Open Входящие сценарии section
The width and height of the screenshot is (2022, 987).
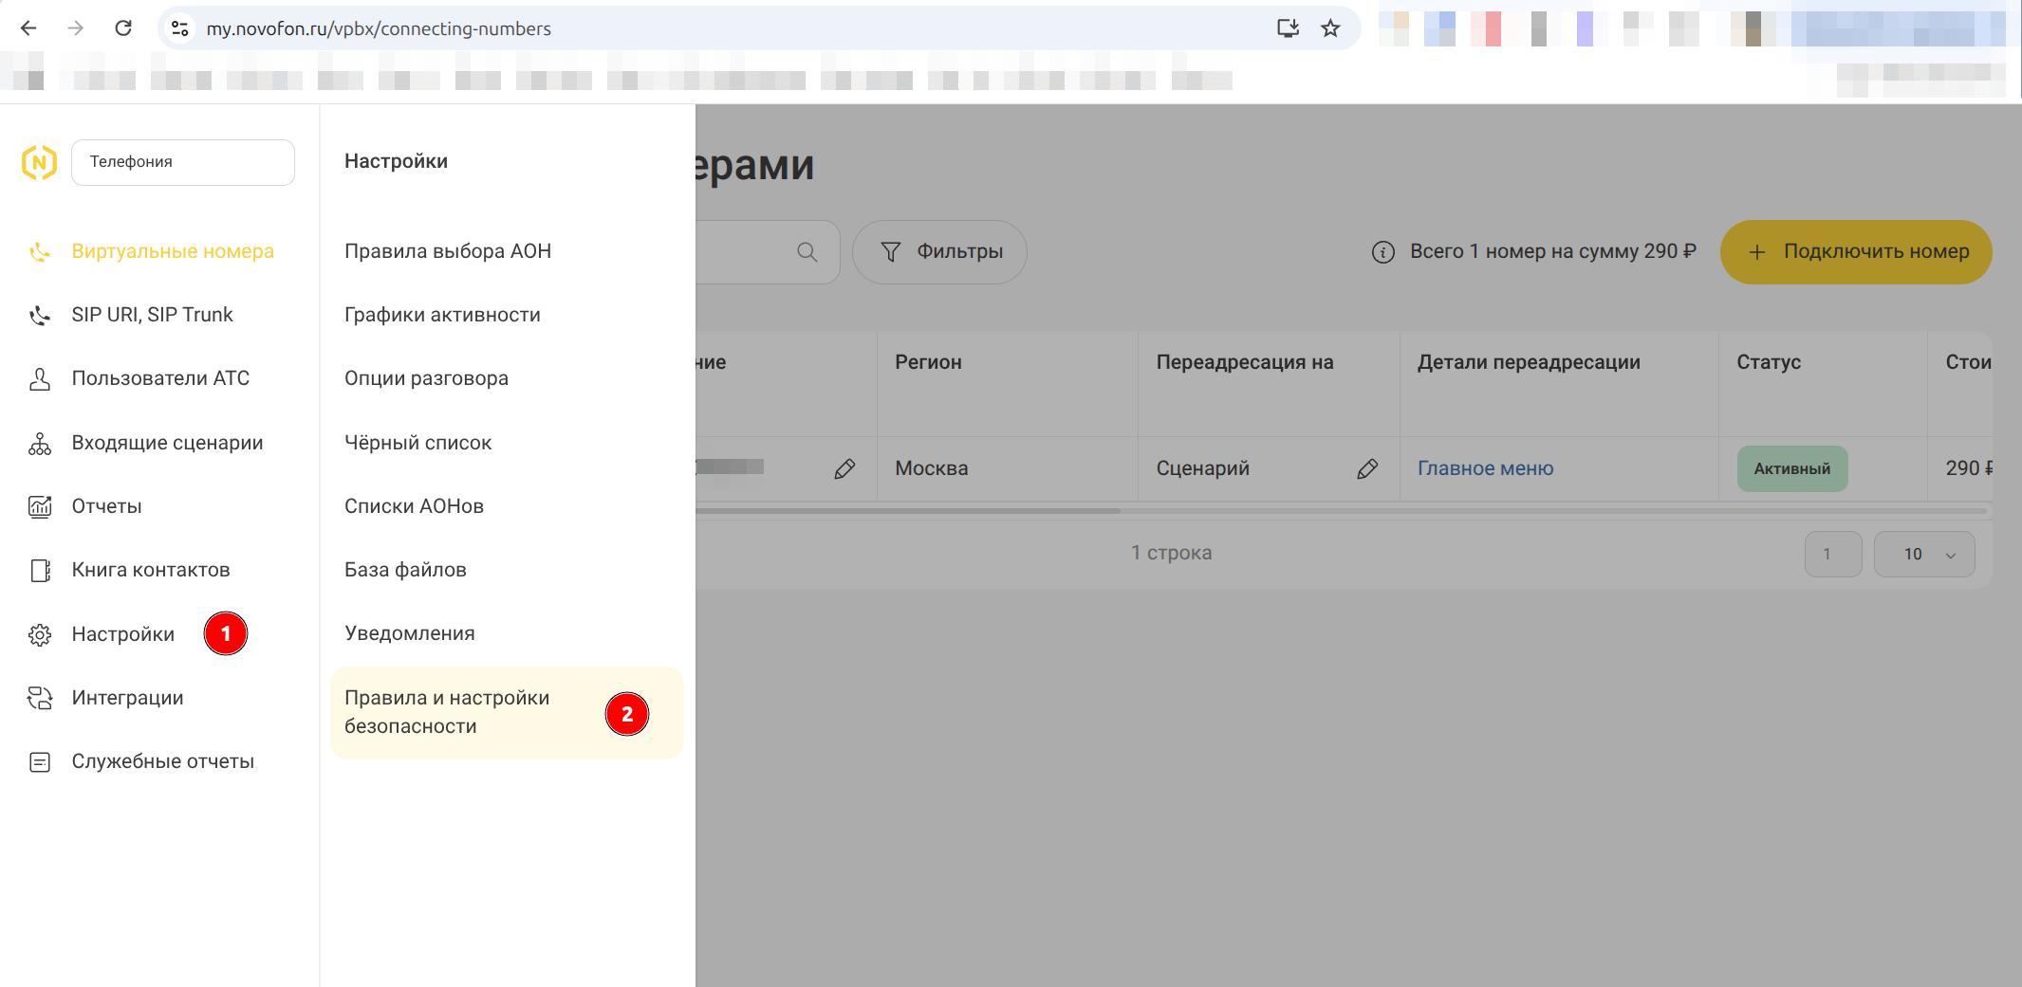(x=167, y=443)
